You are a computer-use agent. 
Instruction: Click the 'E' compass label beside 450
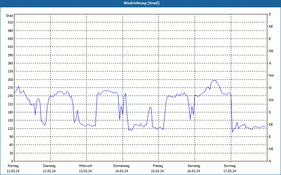[x=270, y=39]
